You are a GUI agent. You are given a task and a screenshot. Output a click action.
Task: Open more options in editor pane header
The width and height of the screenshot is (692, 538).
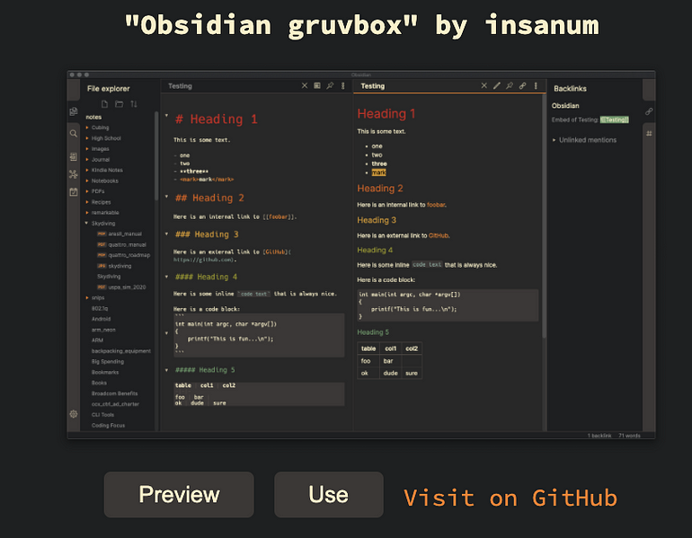tap(343, 85)
